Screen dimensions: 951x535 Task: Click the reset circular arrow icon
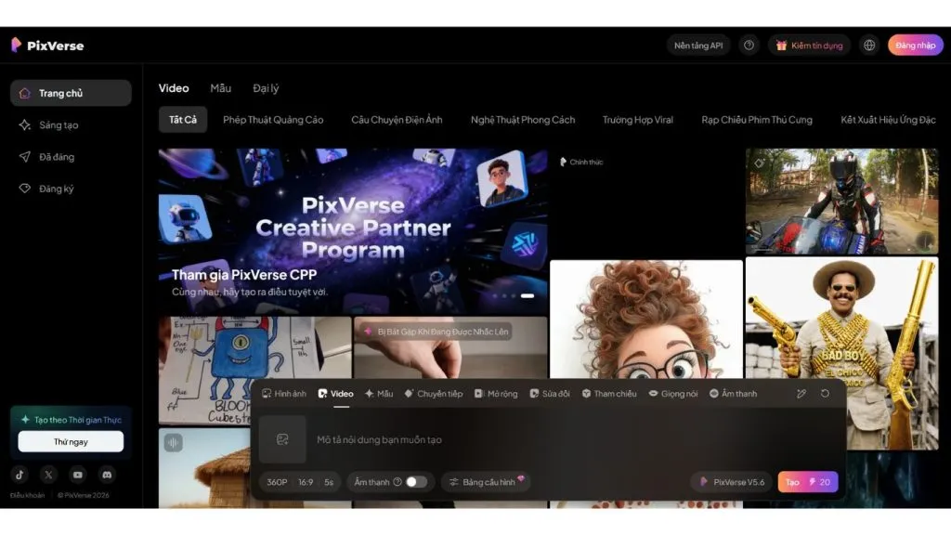[x=826, y=394]
